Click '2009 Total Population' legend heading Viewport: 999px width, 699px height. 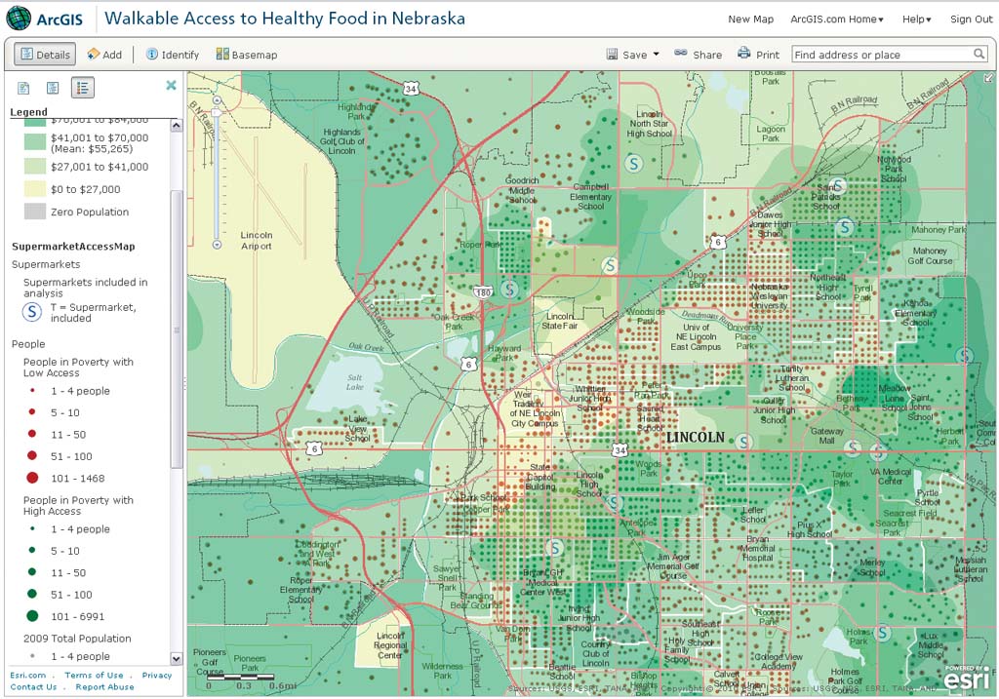pyautogui.click(x=77, y=638)
